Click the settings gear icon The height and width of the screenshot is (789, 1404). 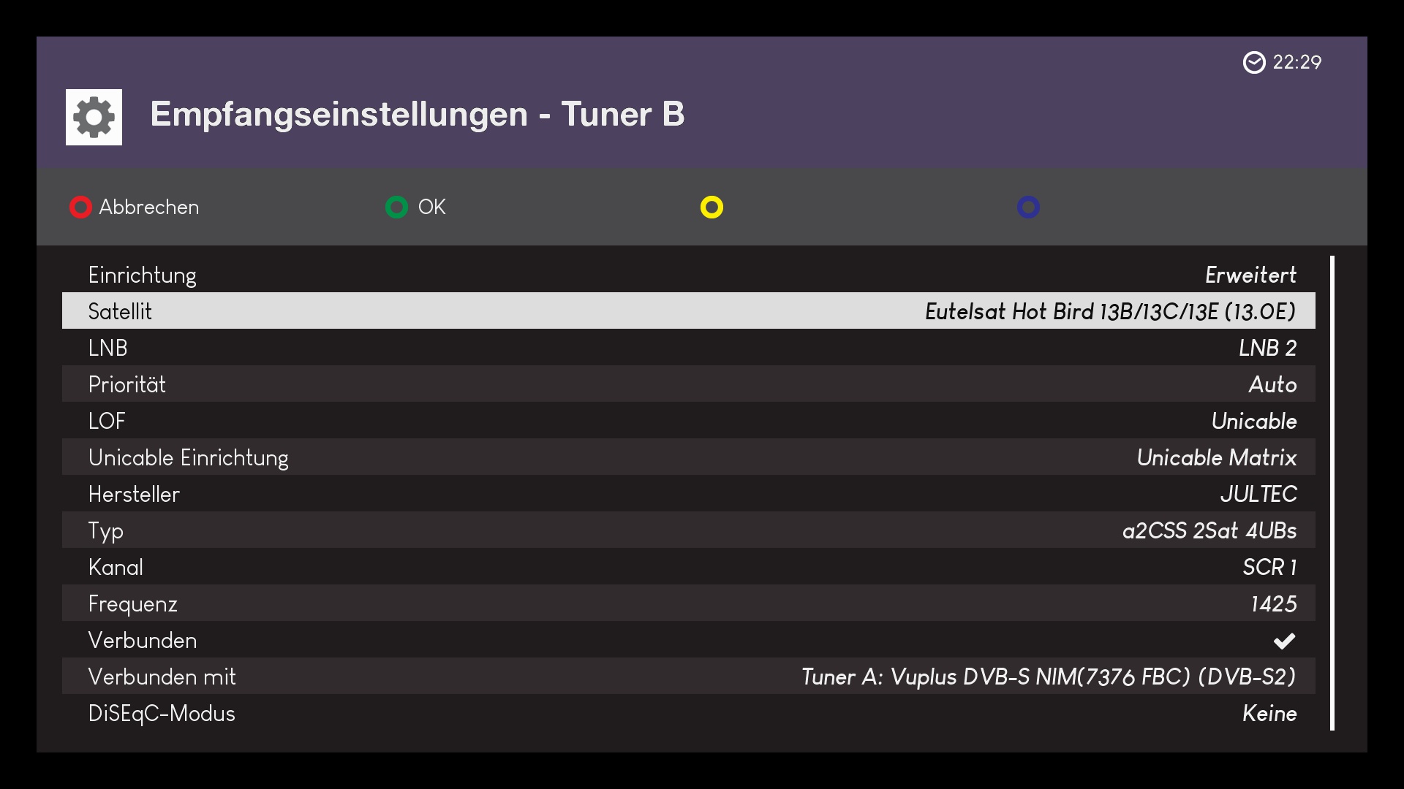pos(94,117)
